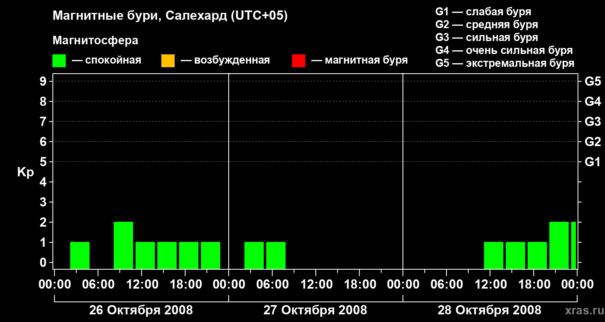Click the 'G1 — слабая буря' description

pos(483,12)
